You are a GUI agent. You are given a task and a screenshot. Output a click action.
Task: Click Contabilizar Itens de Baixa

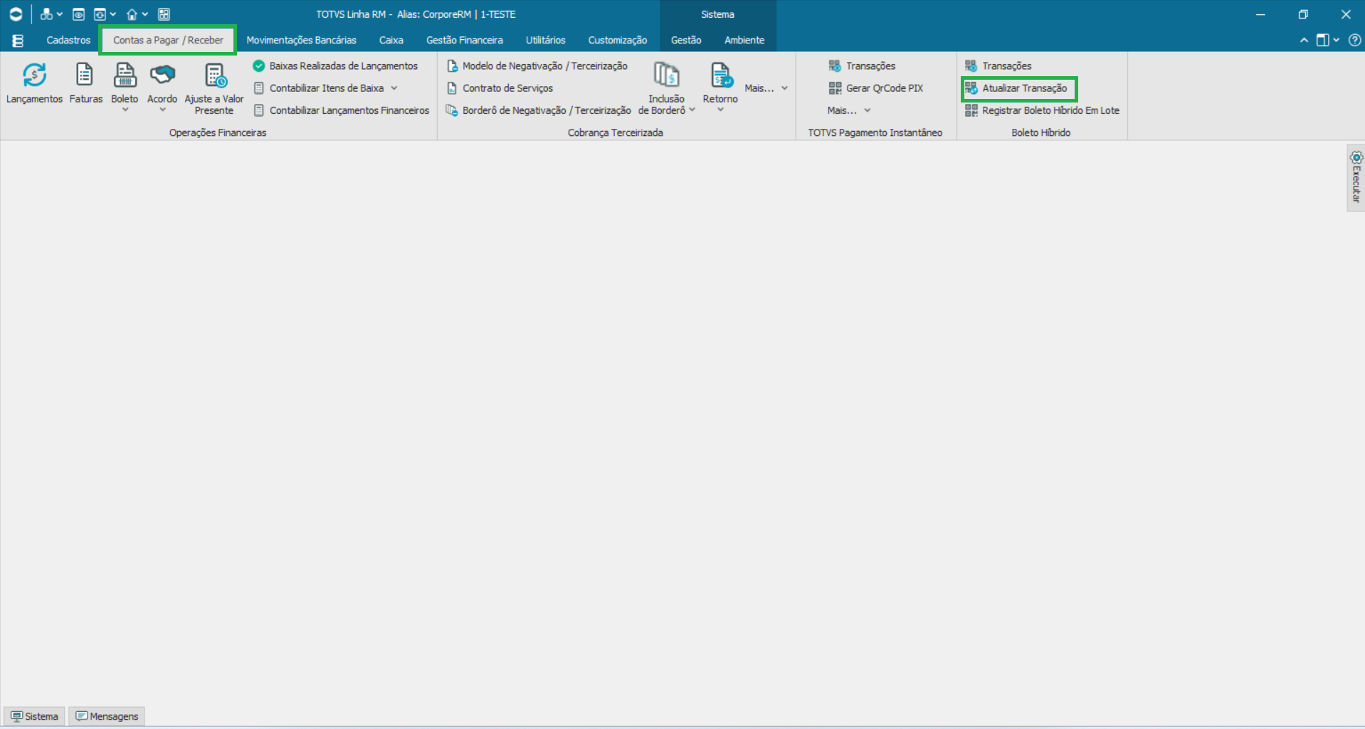pyautogui.click(x=320, y=88)
